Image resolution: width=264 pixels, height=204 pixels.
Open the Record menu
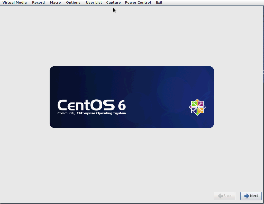(38, 3)
